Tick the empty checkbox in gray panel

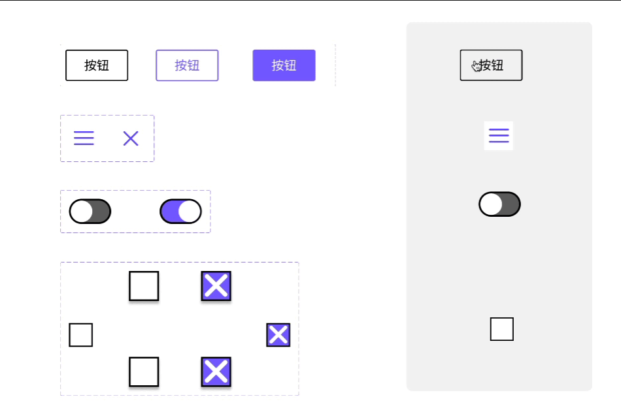click(x=502, y=329)
